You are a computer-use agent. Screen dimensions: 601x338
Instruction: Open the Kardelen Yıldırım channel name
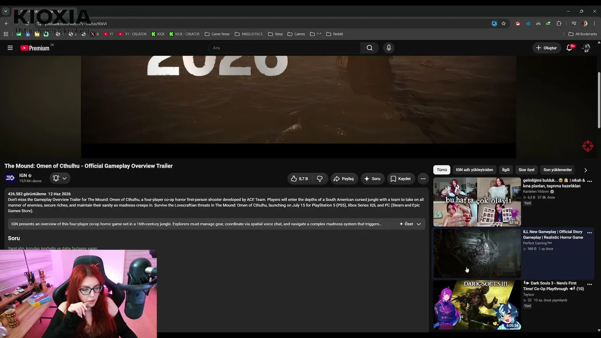tap(536, 192)
